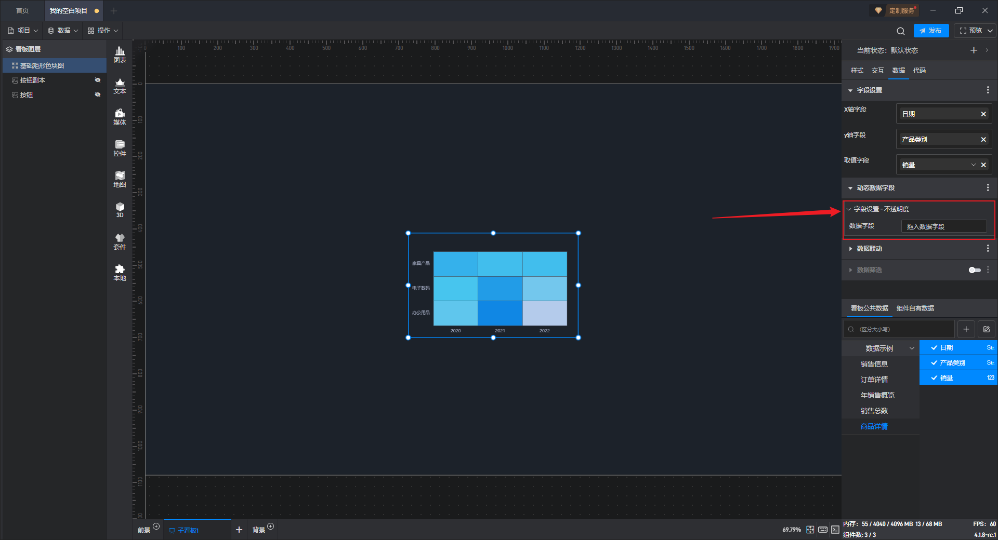Switch to the 组件自有数据 tab
This screenshot has height=540, width=998.
coord(915,308)
